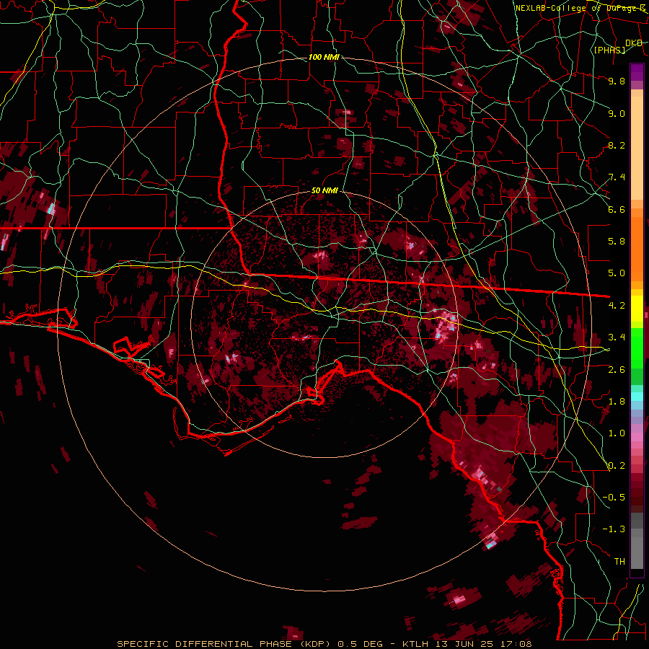The width and height of the screenshot is (649, 649).
Task: Click the 9.0 value on color scale
Action: [x=617, y=113]
